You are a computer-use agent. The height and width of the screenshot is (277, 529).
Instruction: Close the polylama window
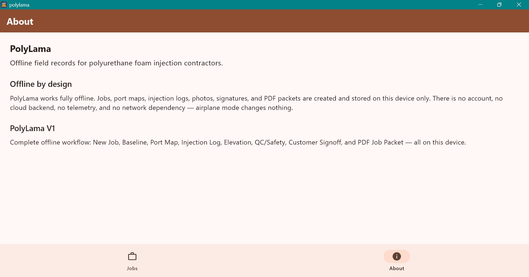519,5
